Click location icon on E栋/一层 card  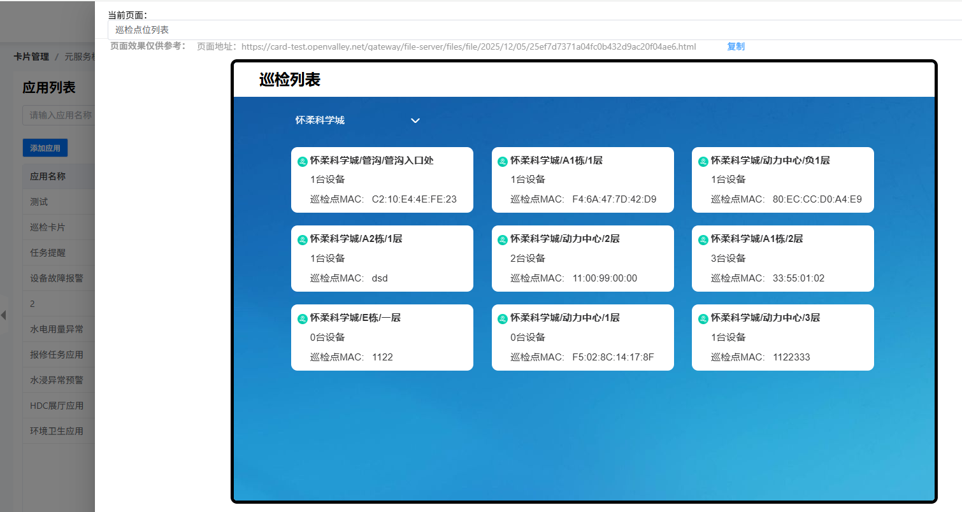point(303,319)
